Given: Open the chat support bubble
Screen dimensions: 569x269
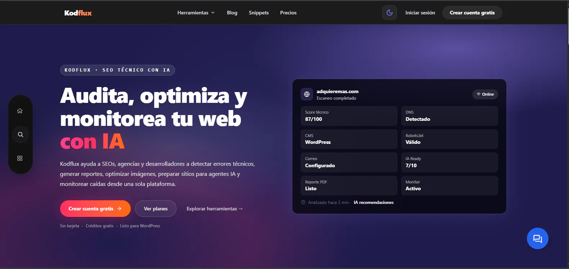Looking at the screenshot, I should 537,238.
